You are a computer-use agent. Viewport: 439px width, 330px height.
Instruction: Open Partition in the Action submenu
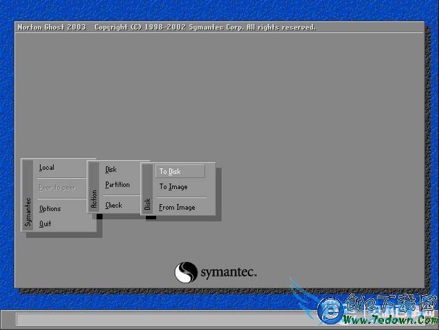pos(117,184)
